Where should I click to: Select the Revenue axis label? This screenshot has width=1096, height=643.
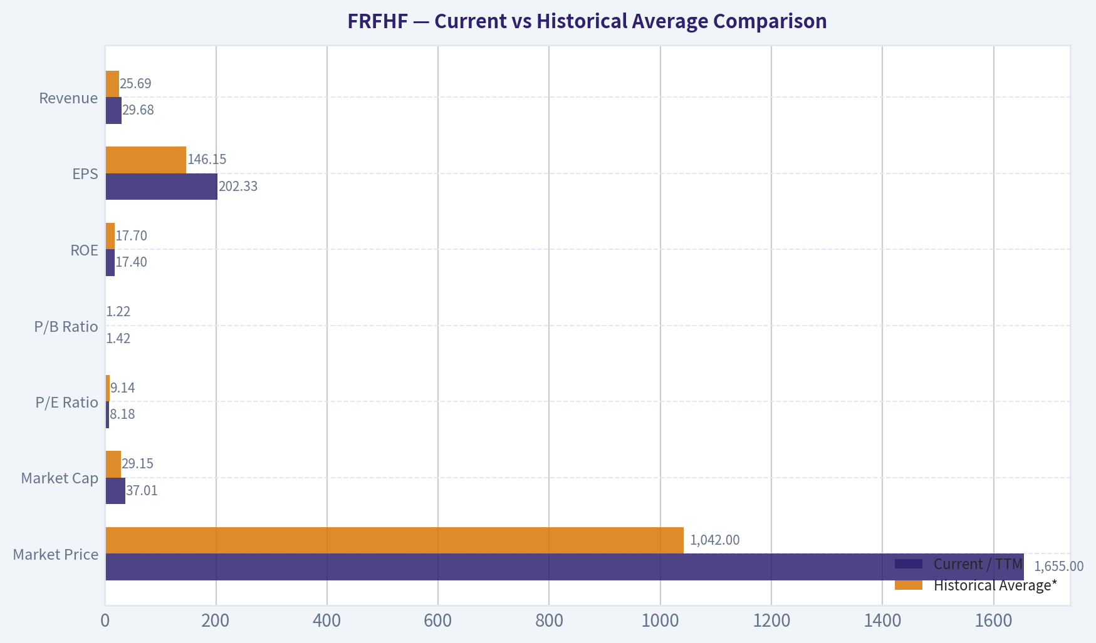[x=68, y=98]
